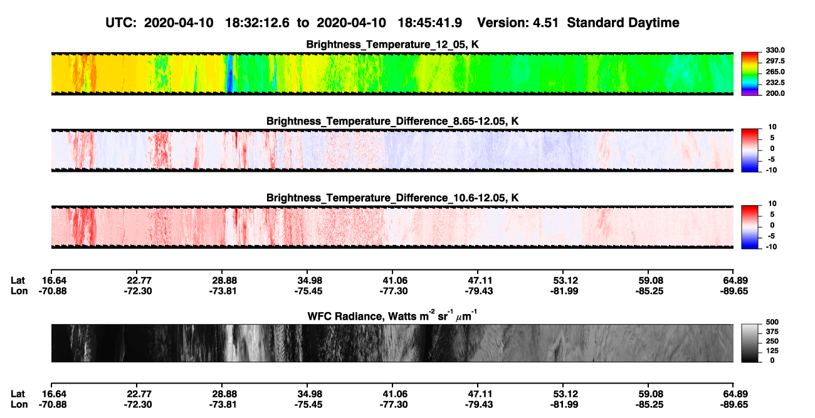Image resolution: width=815 pixels, height=418 pixels.
Task: Click the rainbow brightness temperature color bar
Action: click(749, 73)
